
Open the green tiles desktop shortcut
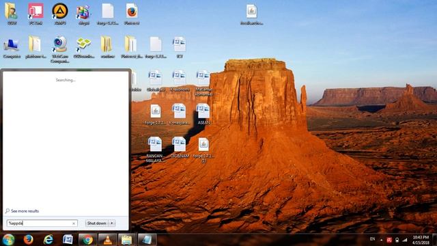(x=83, y=47)
